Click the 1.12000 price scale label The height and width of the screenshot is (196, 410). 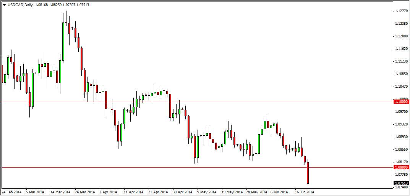coord(402,36)
